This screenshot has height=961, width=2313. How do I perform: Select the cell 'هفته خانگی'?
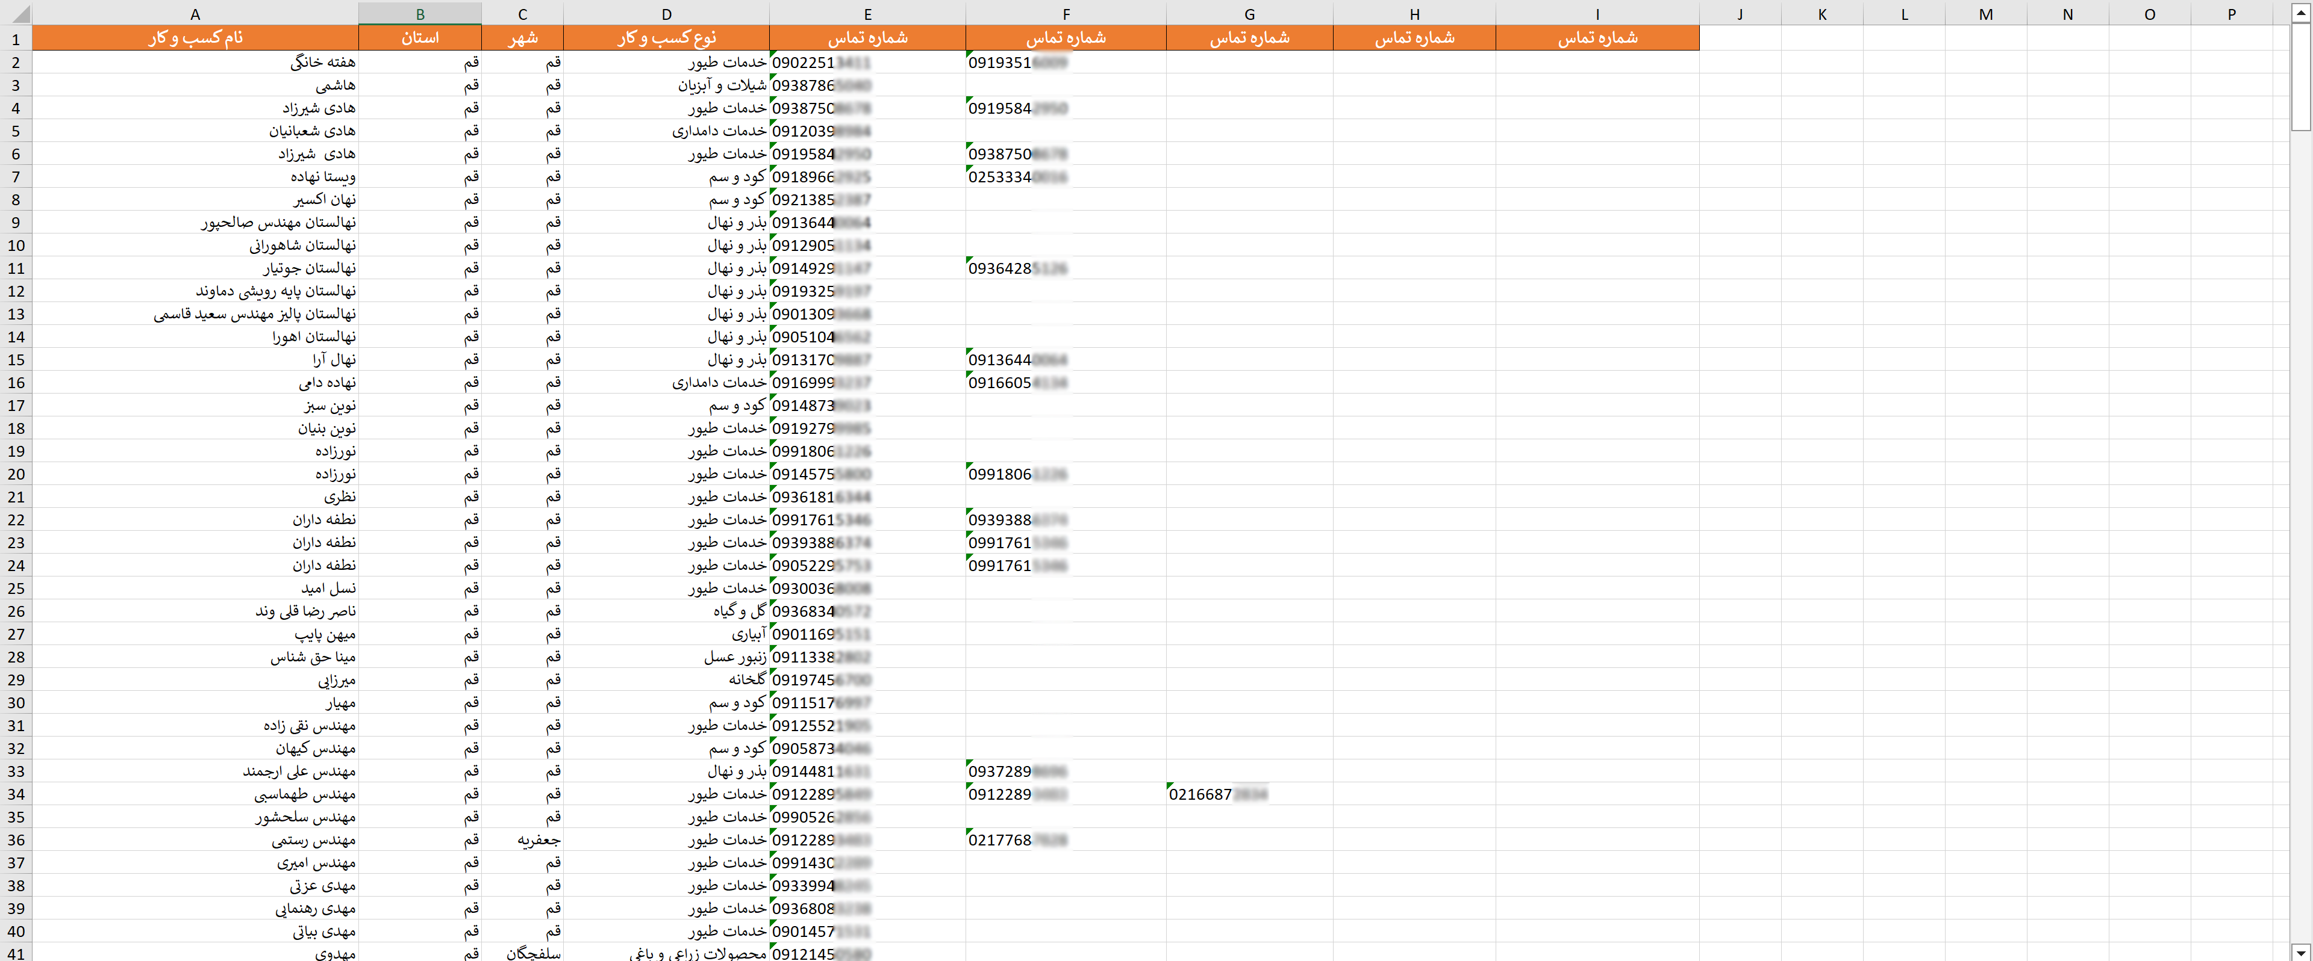[195, 62]
